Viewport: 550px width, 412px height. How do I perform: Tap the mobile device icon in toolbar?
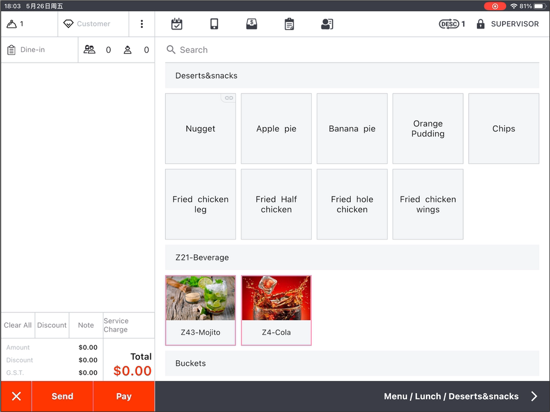click(x=214, y=24)
